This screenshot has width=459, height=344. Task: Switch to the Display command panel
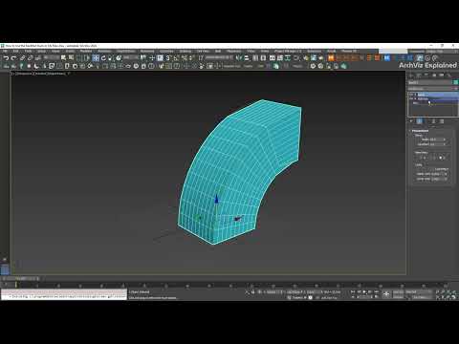click(442, 75)
